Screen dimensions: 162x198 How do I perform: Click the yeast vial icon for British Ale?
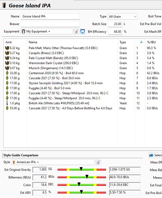[x=7, y=103]
